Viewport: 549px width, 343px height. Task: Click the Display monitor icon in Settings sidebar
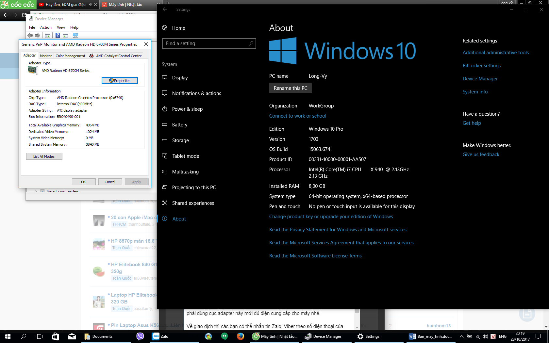[165, 78]
